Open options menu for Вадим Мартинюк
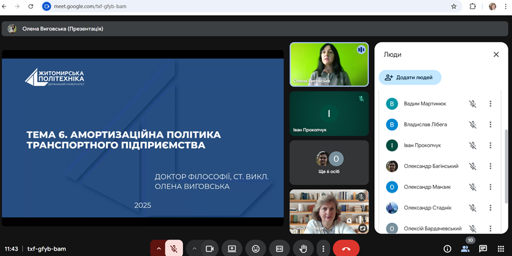The width and height of the screenshot is (512, 256). click(x=490, y=104)
